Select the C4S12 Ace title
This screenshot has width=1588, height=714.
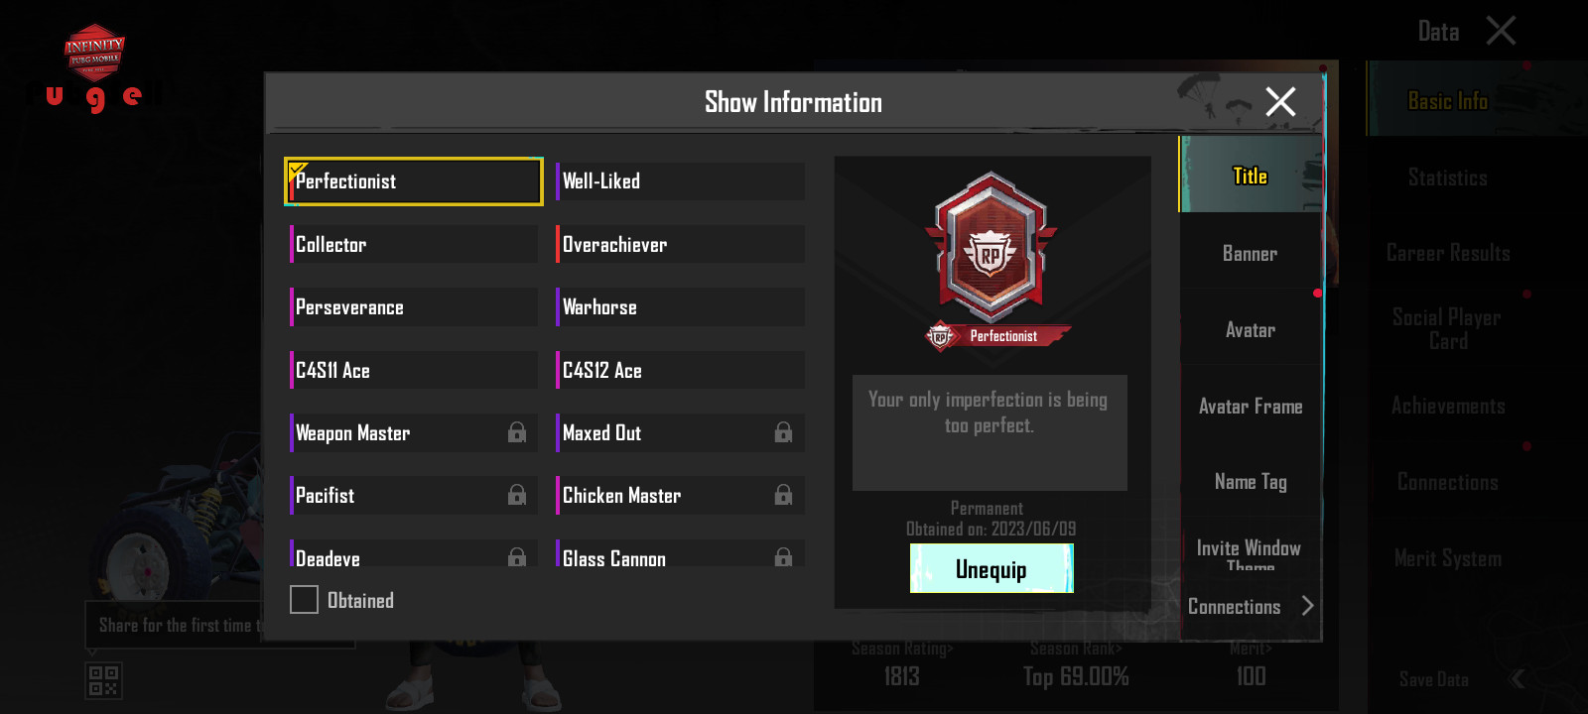pyautogui.click(x=680, y=370)
